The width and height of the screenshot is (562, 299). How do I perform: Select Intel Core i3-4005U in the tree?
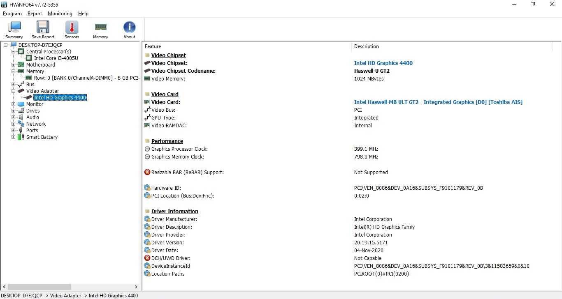click(56, 58)
